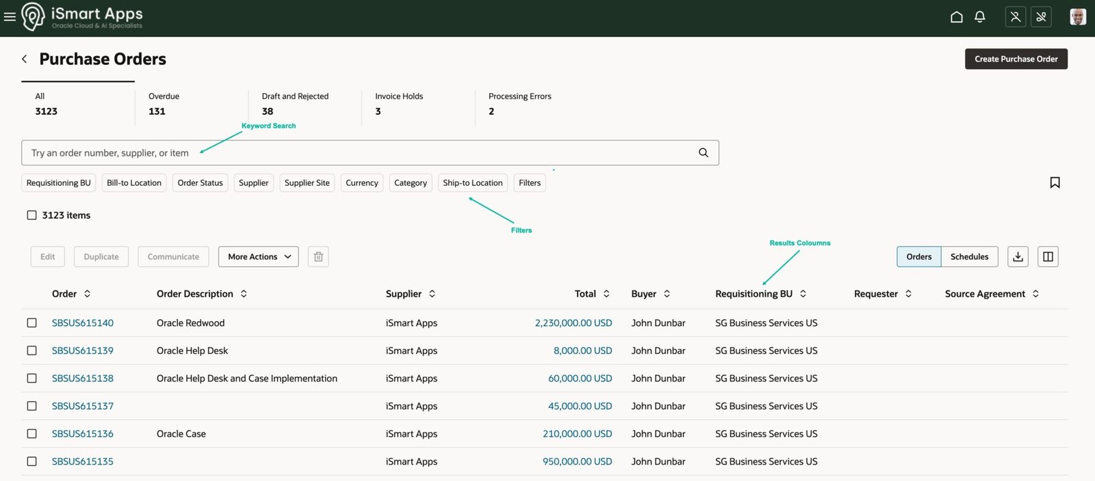Image resolution: width=1095 pixels, height=481 pixels.
Task: Click the Communicate button
Action: click(174, 257)
